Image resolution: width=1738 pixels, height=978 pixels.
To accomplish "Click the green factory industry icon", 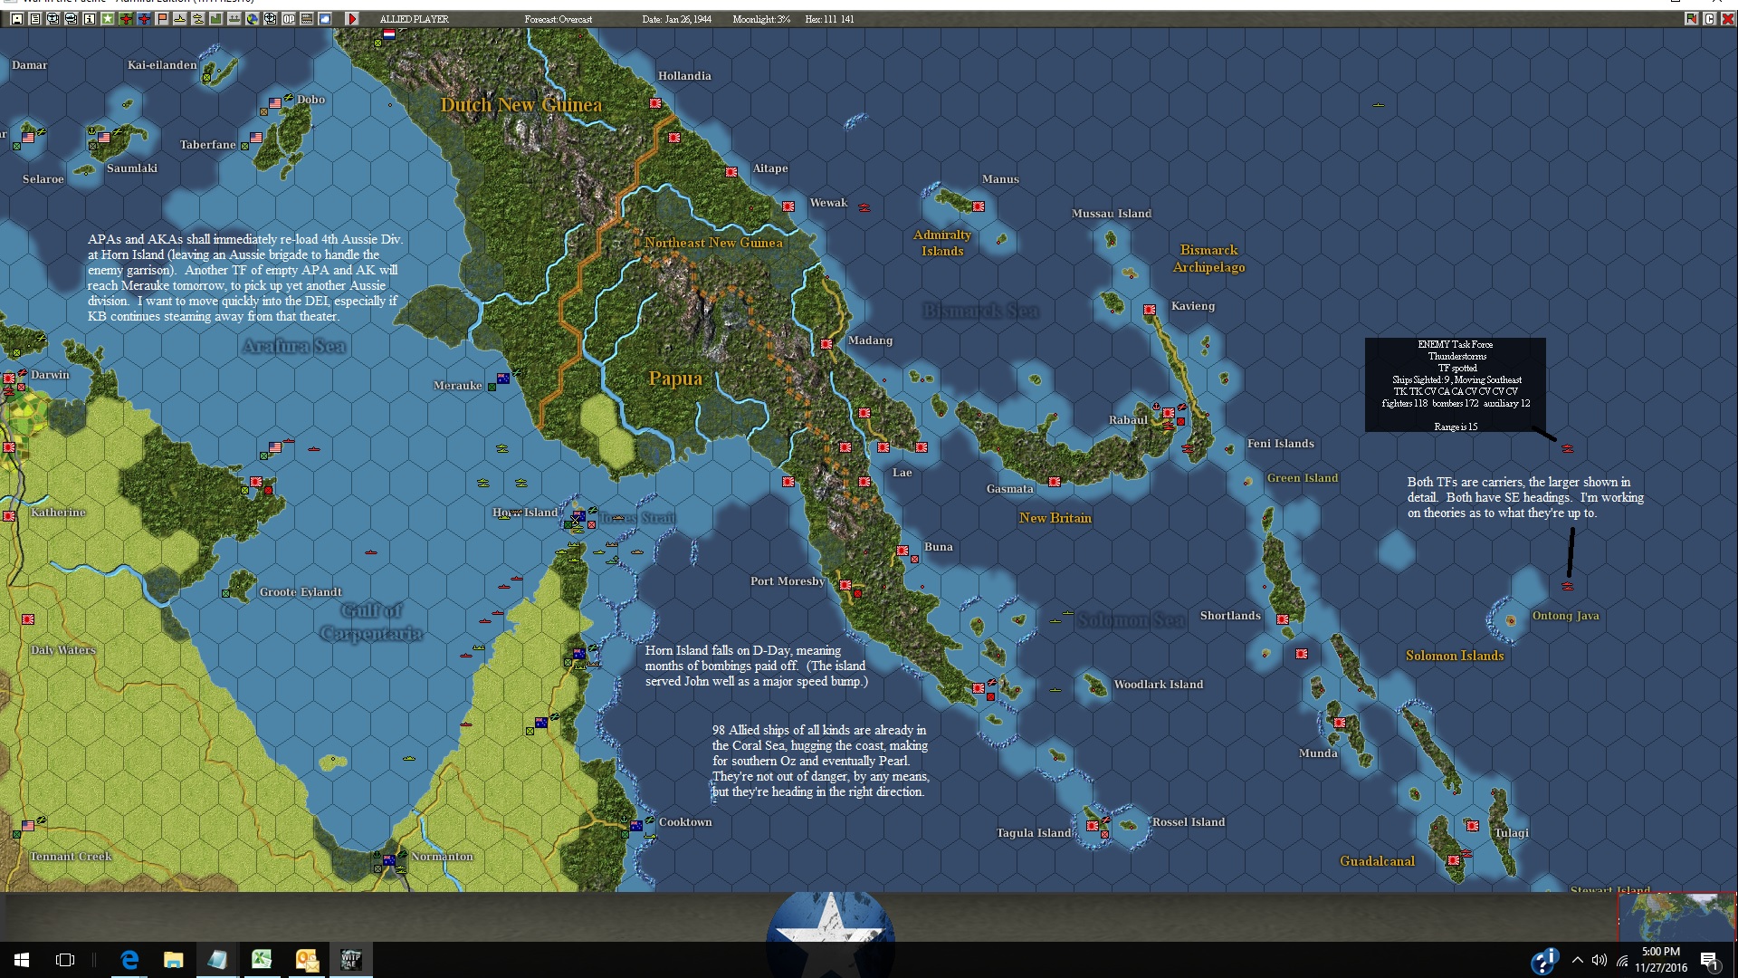I will coord(216,19).
